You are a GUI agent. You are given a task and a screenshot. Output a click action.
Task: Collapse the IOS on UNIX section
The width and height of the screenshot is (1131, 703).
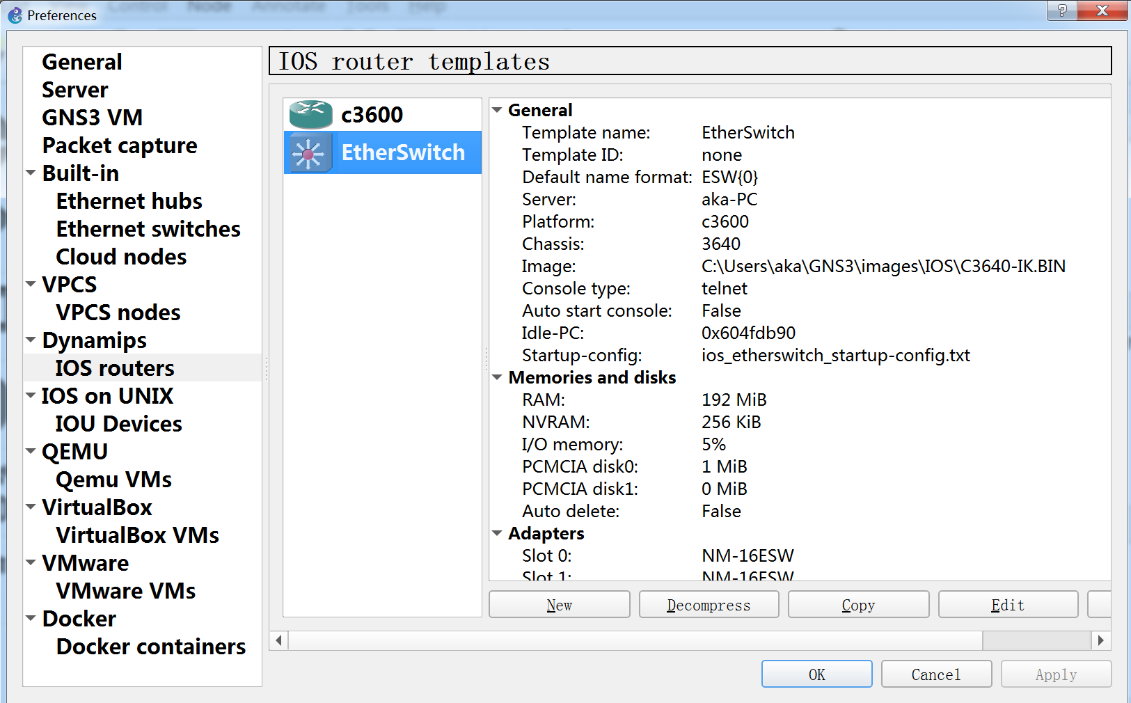(x=31, y=395)
